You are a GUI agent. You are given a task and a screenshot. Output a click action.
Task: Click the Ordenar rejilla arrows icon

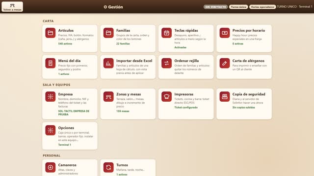pyautogui.click(x=166, y=63)
